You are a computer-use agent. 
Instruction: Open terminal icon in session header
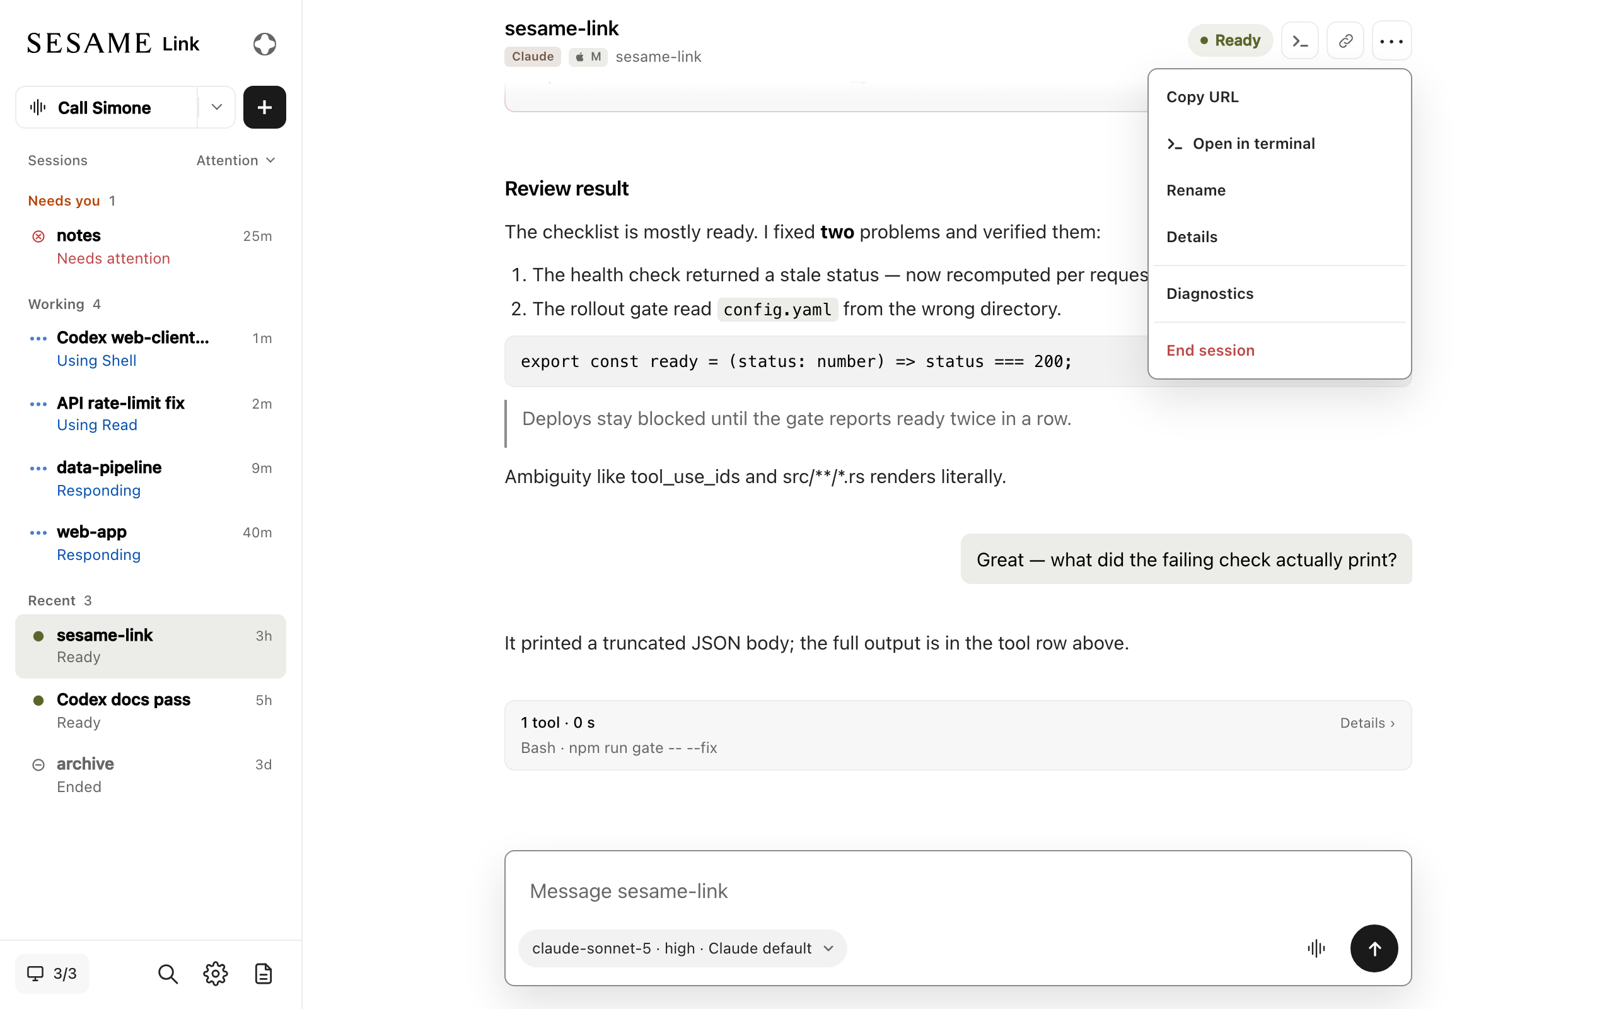1300,41
